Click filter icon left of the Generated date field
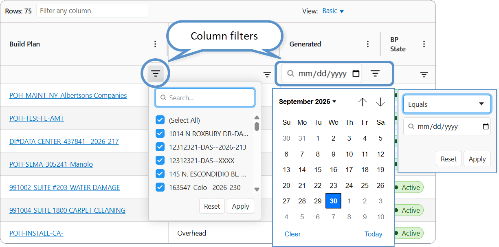499x247 pixels. (x=267, y=75)
